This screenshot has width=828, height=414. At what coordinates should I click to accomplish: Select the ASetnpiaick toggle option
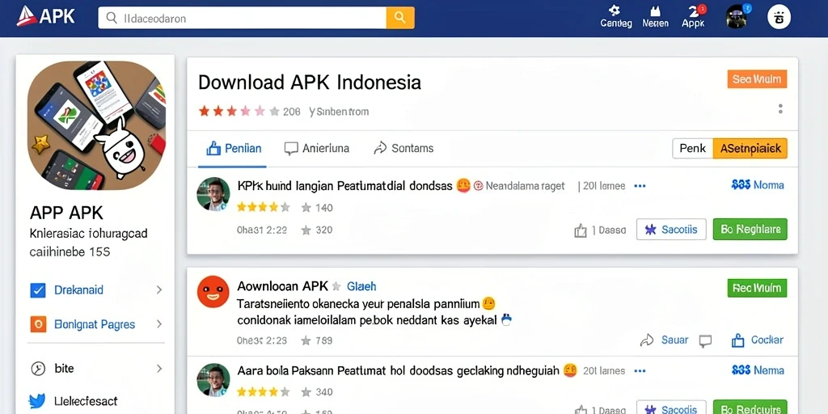(750, 149)
